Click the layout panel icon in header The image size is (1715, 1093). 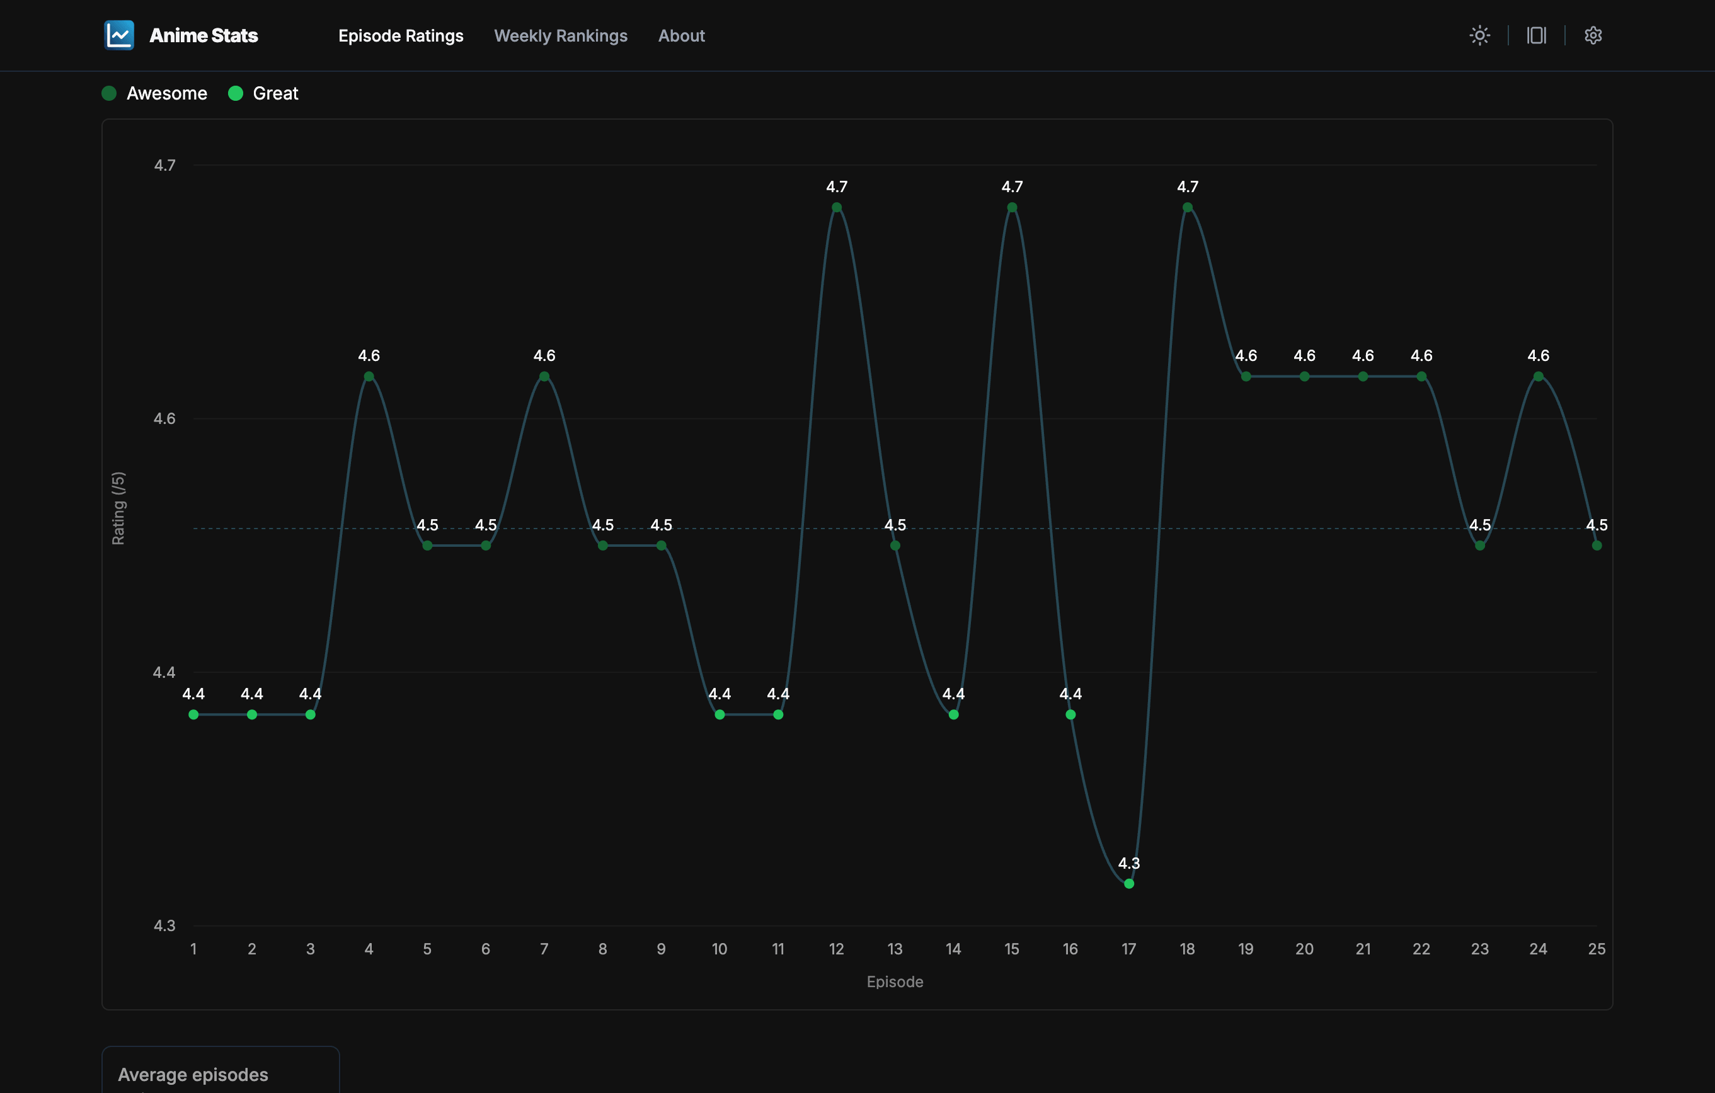[1536, 35]
